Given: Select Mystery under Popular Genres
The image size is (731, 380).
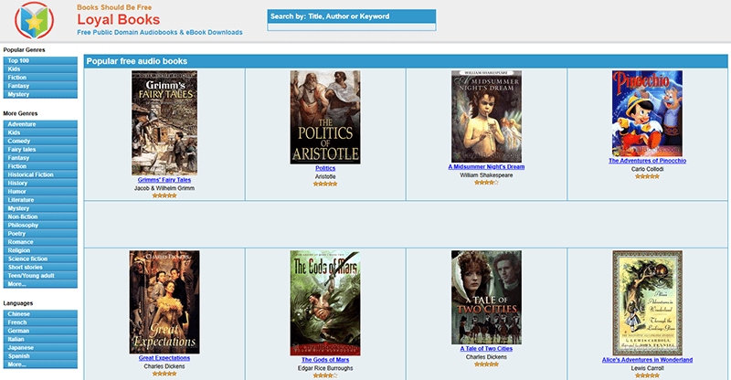Looking at the screenshot, I should (40, 94).
